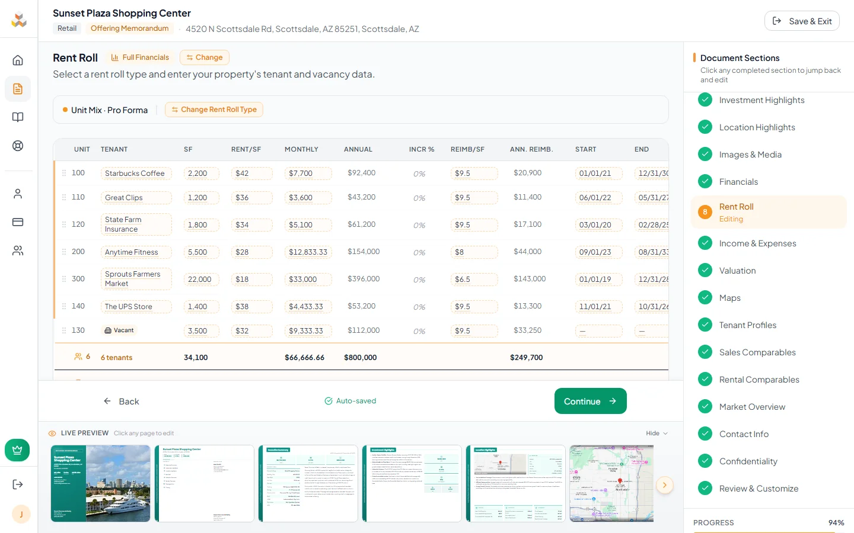Open the Library book icon

pos(18,117)
